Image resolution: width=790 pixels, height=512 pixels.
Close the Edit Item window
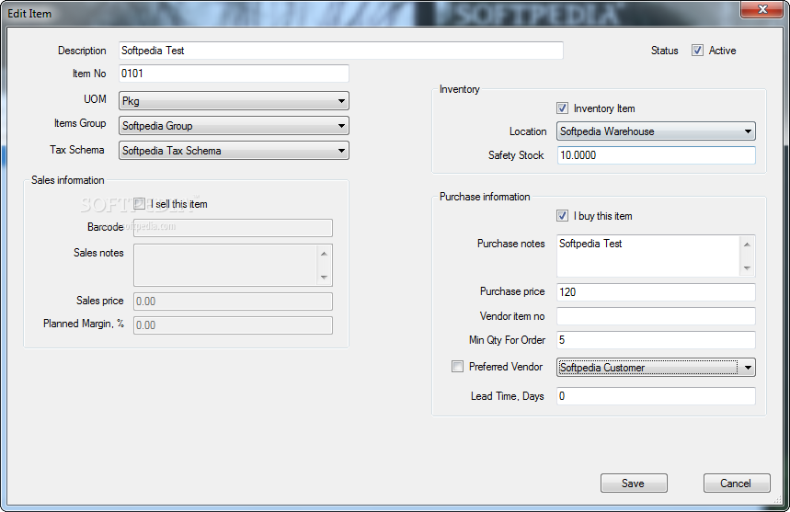(x=761, y=9)
